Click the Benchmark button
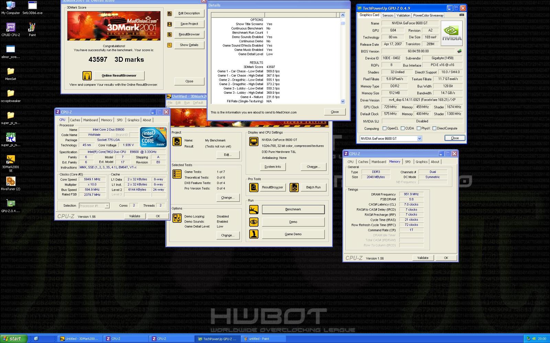Viewport: 550px width, 343px height. coord(293,209)
